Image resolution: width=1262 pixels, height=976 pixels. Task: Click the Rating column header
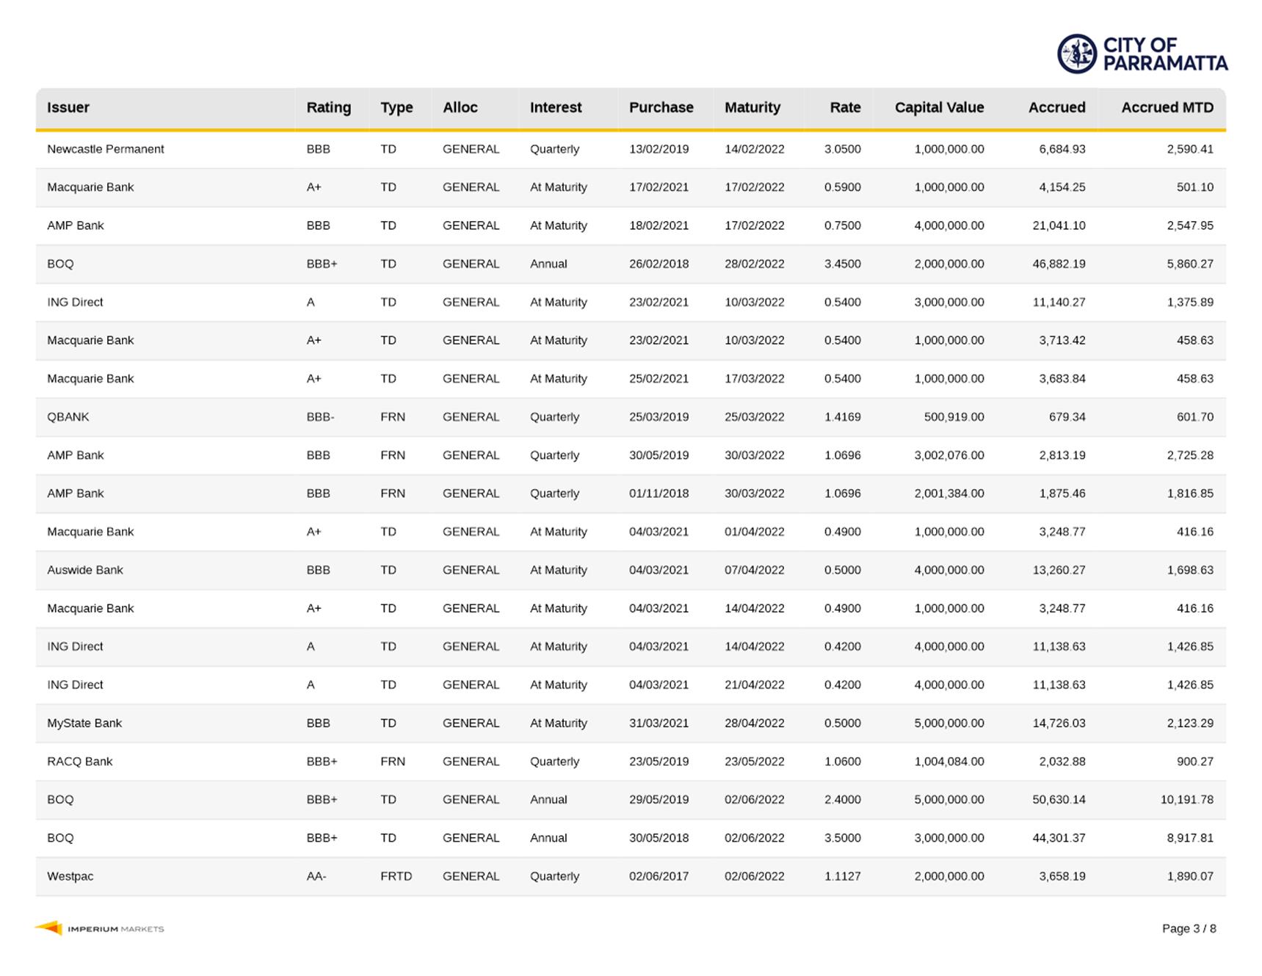[328, 107]
